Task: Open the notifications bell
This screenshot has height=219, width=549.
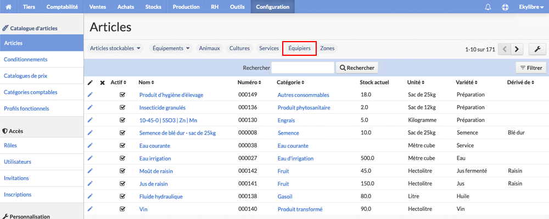Action: [x=488, y=7]
